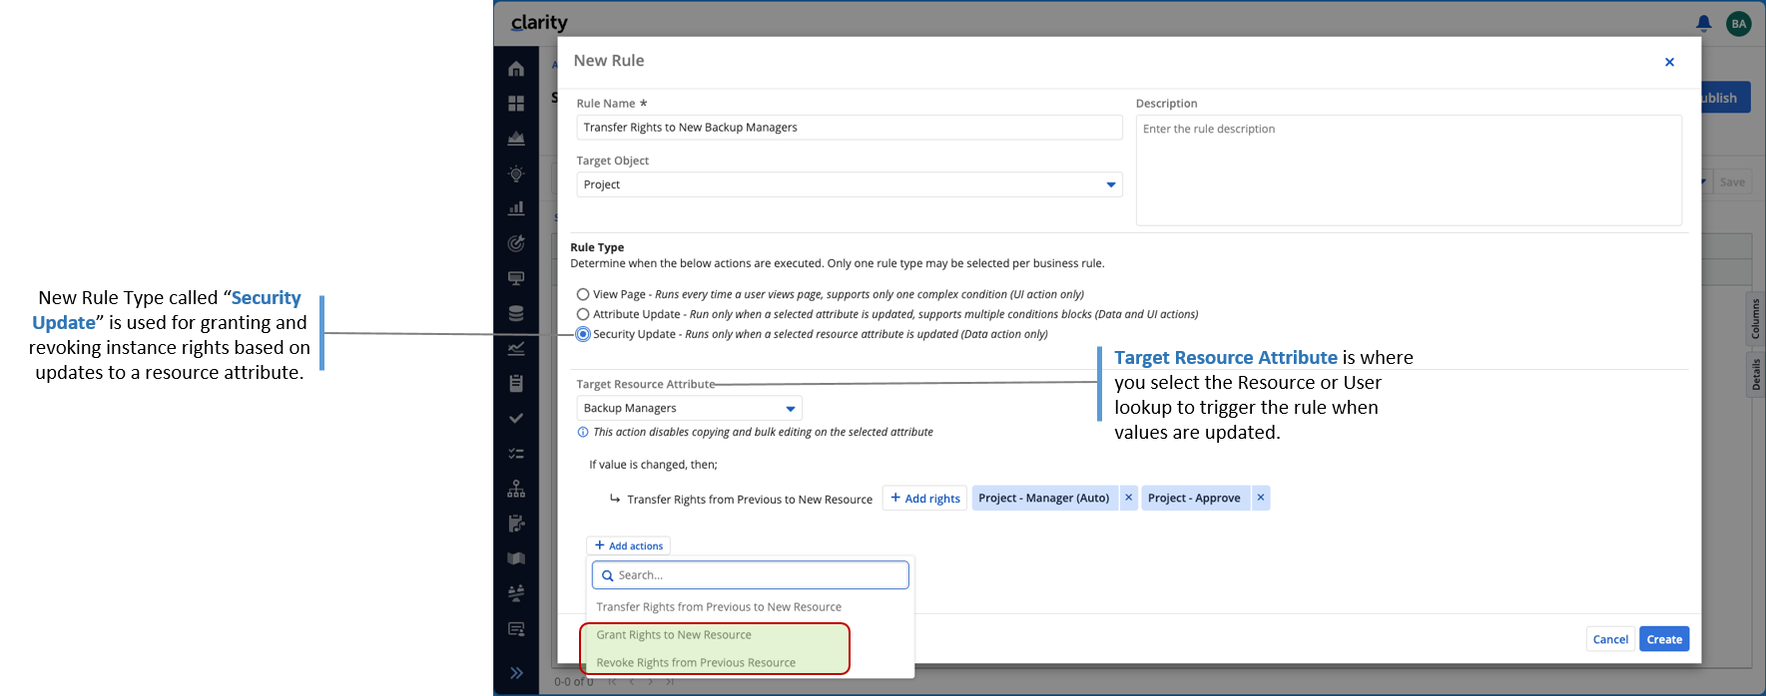The image size is (1766, 696).
Task: Open the form edit icon in sidebar
Action: tap(516, 629)
